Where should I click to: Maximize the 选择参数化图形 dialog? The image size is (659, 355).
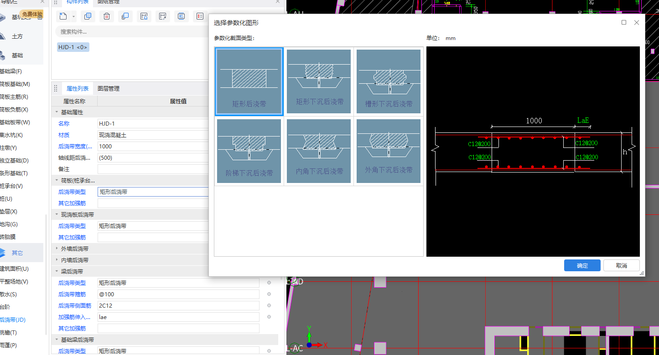(624, 22)
